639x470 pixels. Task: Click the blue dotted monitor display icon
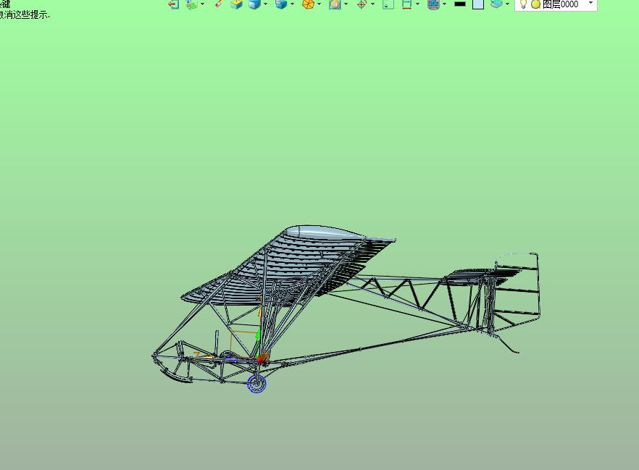(x=433, y=4)
